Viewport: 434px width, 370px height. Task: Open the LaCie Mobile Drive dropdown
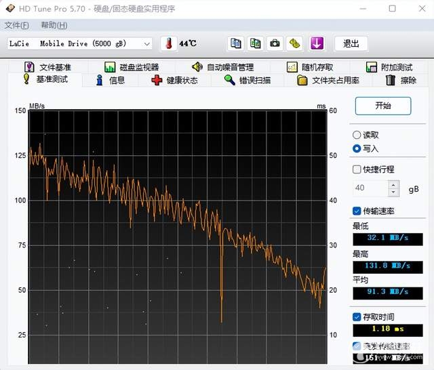80,43
